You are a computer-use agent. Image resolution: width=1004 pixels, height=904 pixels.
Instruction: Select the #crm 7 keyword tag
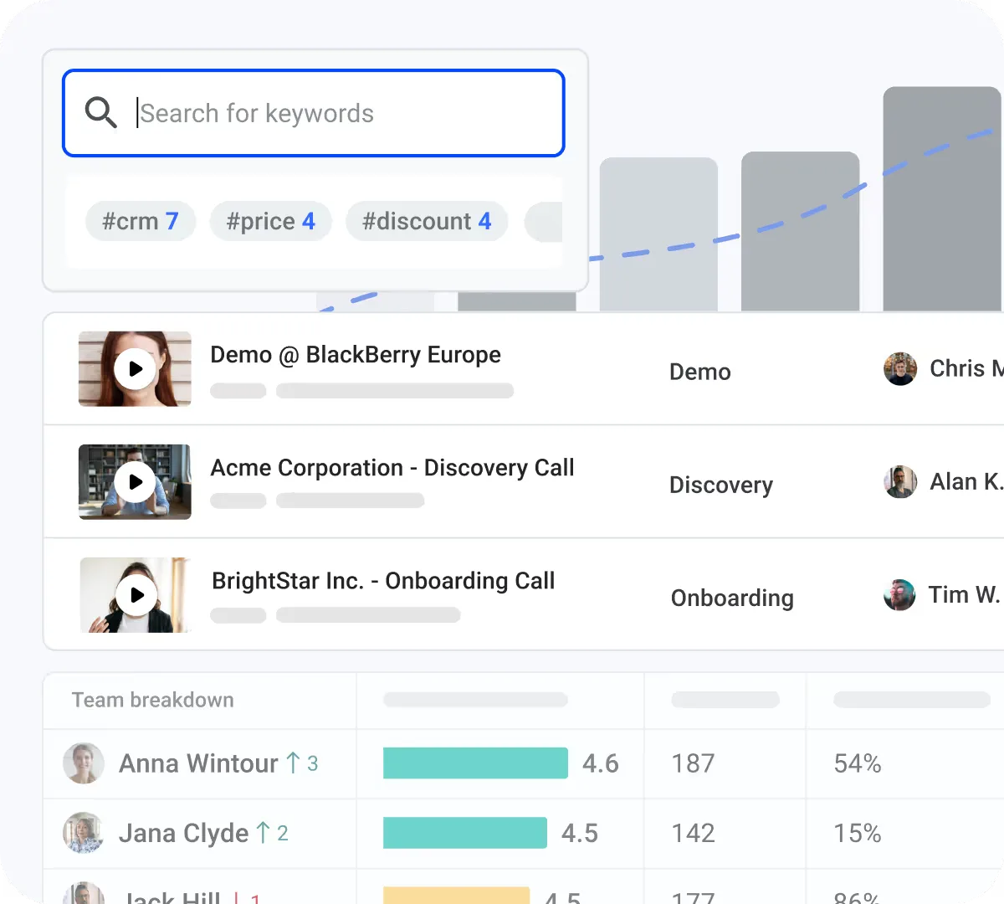coord(140,221)
